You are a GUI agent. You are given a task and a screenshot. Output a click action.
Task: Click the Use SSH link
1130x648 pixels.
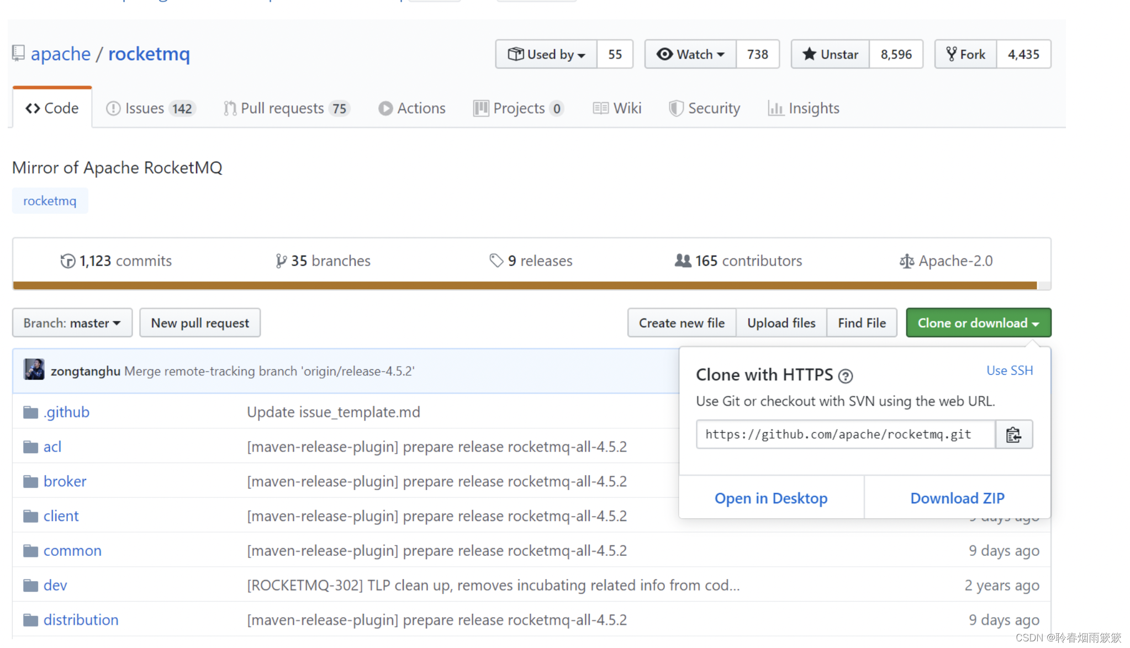(1010, 370)
